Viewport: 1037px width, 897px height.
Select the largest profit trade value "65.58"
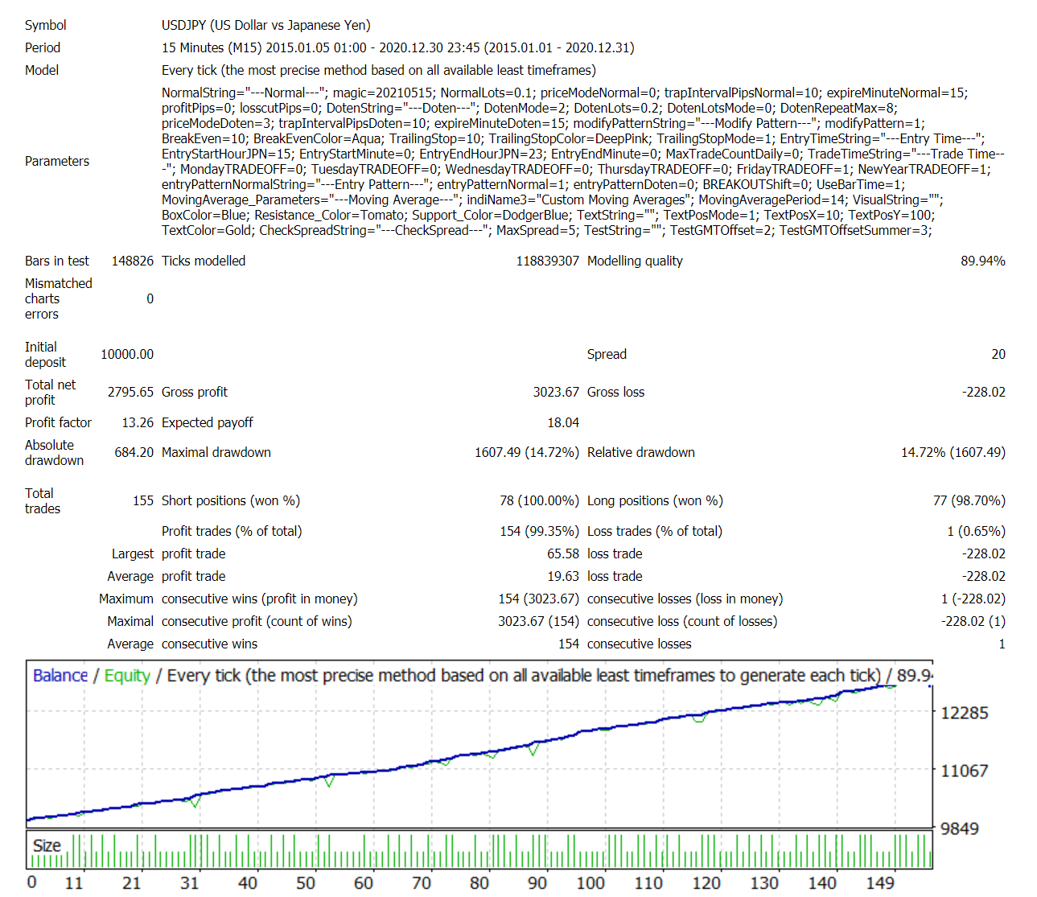[x=563, y=554]
